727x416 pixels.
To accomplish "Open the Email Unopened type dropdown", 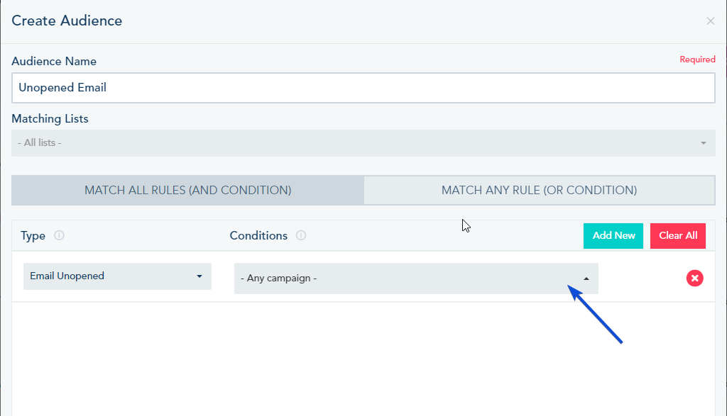I will [117, 276].
